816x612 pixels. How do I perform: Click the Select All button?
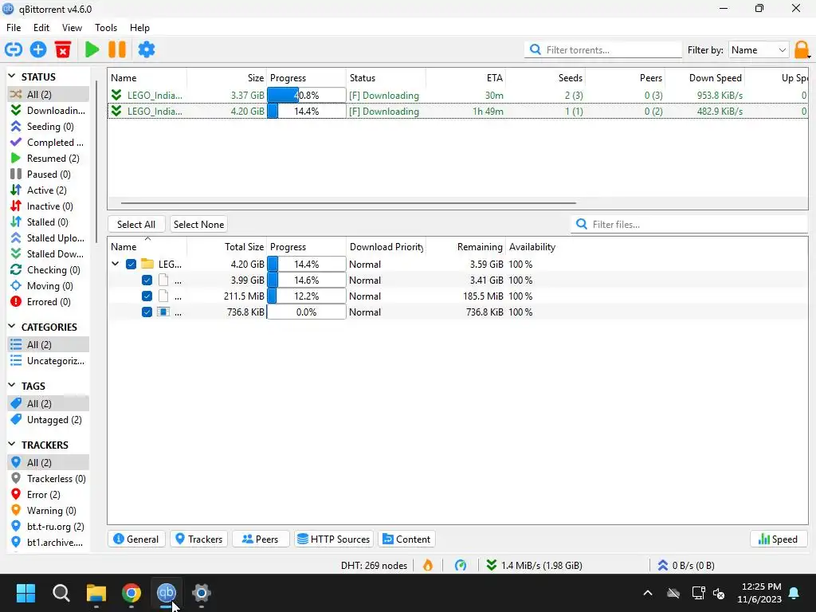(x=136, y=224)
